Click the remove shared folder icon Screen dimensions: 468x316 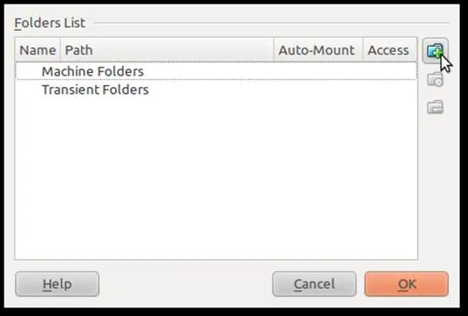(435, 107)
